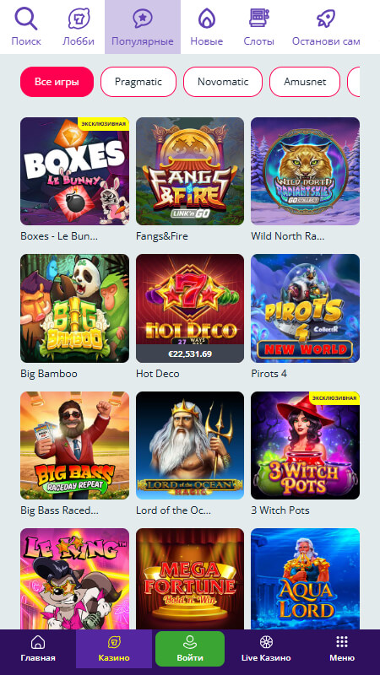
Task: Open the Boxes Le Bunny game
Action: (x=74, y=171)
